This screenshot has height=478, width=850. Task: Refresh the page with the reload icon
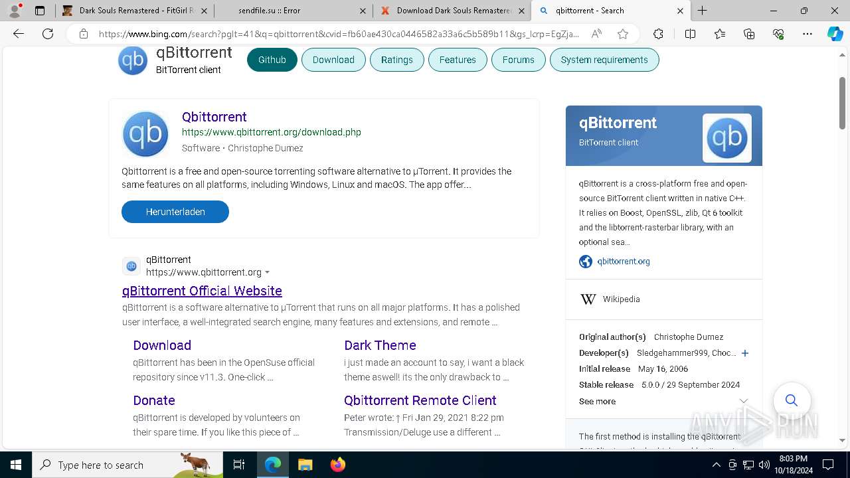click(x=48, y=34)
